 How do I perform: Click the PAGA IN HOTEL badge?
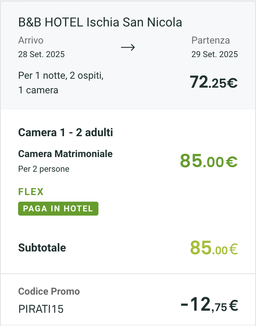pyautogui.click(x=58, y=209)
